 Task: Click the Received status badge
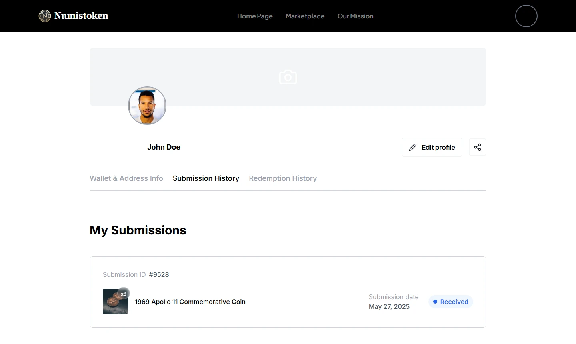[x=451, y=302]
